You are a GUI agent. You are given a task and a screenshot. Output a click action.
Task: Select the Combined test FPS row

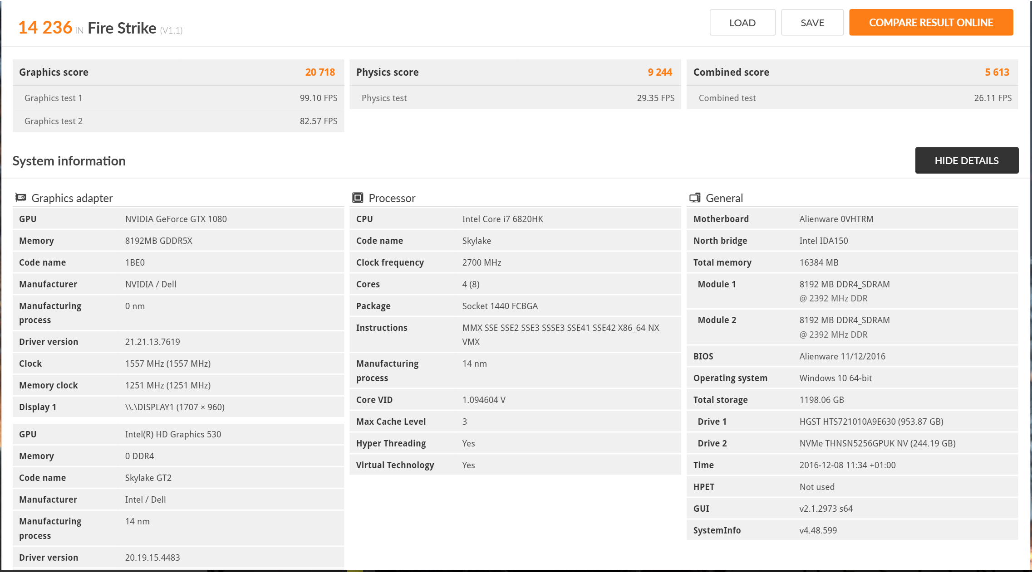[x=852, y=98]
